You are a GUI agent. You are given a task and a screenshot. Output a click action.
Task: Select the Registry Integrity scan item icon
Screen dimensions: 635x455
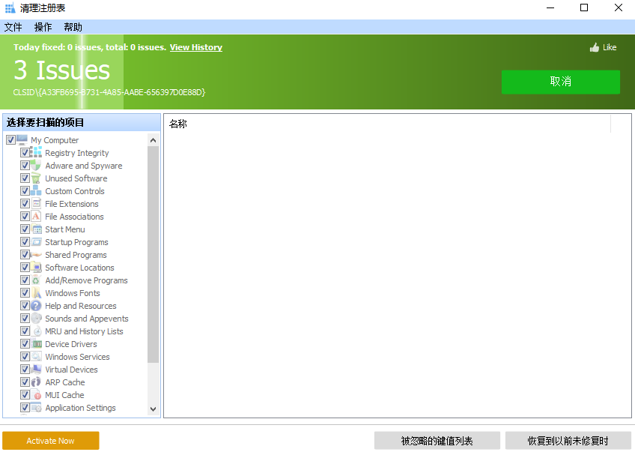36,152
